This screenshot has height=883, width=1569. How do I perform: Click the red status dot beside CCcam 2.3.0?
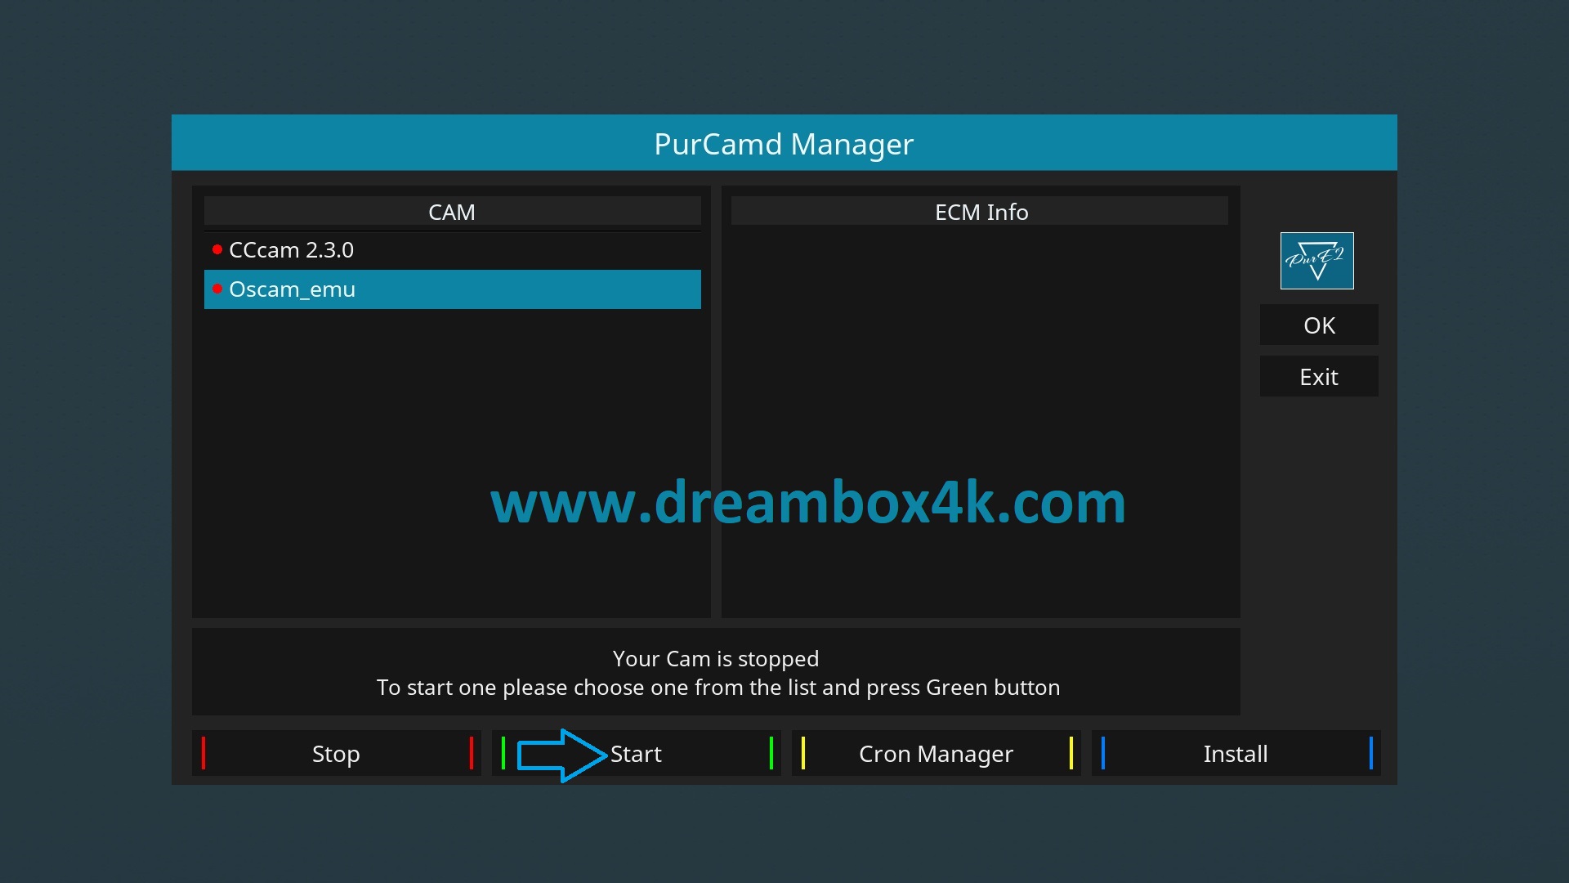click(x=217, y=249)
